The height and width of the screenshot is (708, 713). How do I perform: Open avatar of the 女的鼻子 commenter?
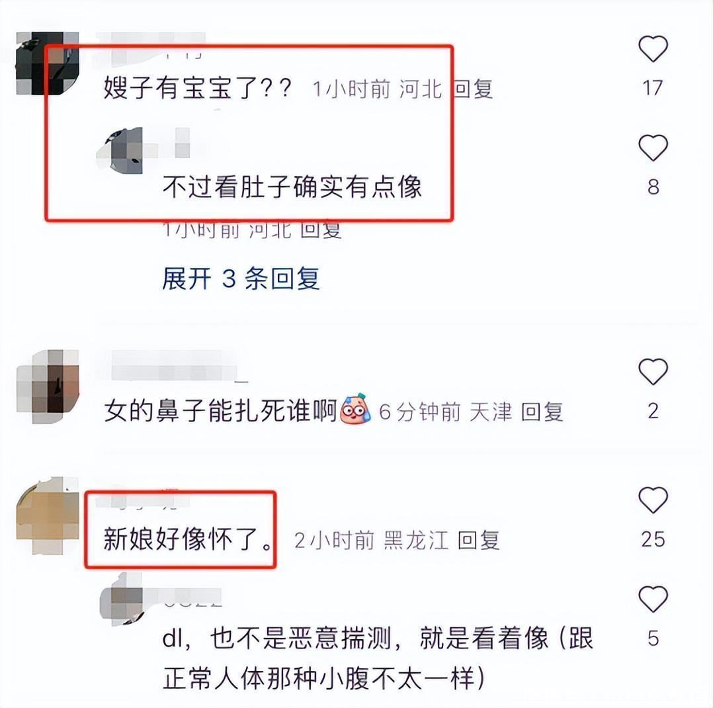(48, 387)
